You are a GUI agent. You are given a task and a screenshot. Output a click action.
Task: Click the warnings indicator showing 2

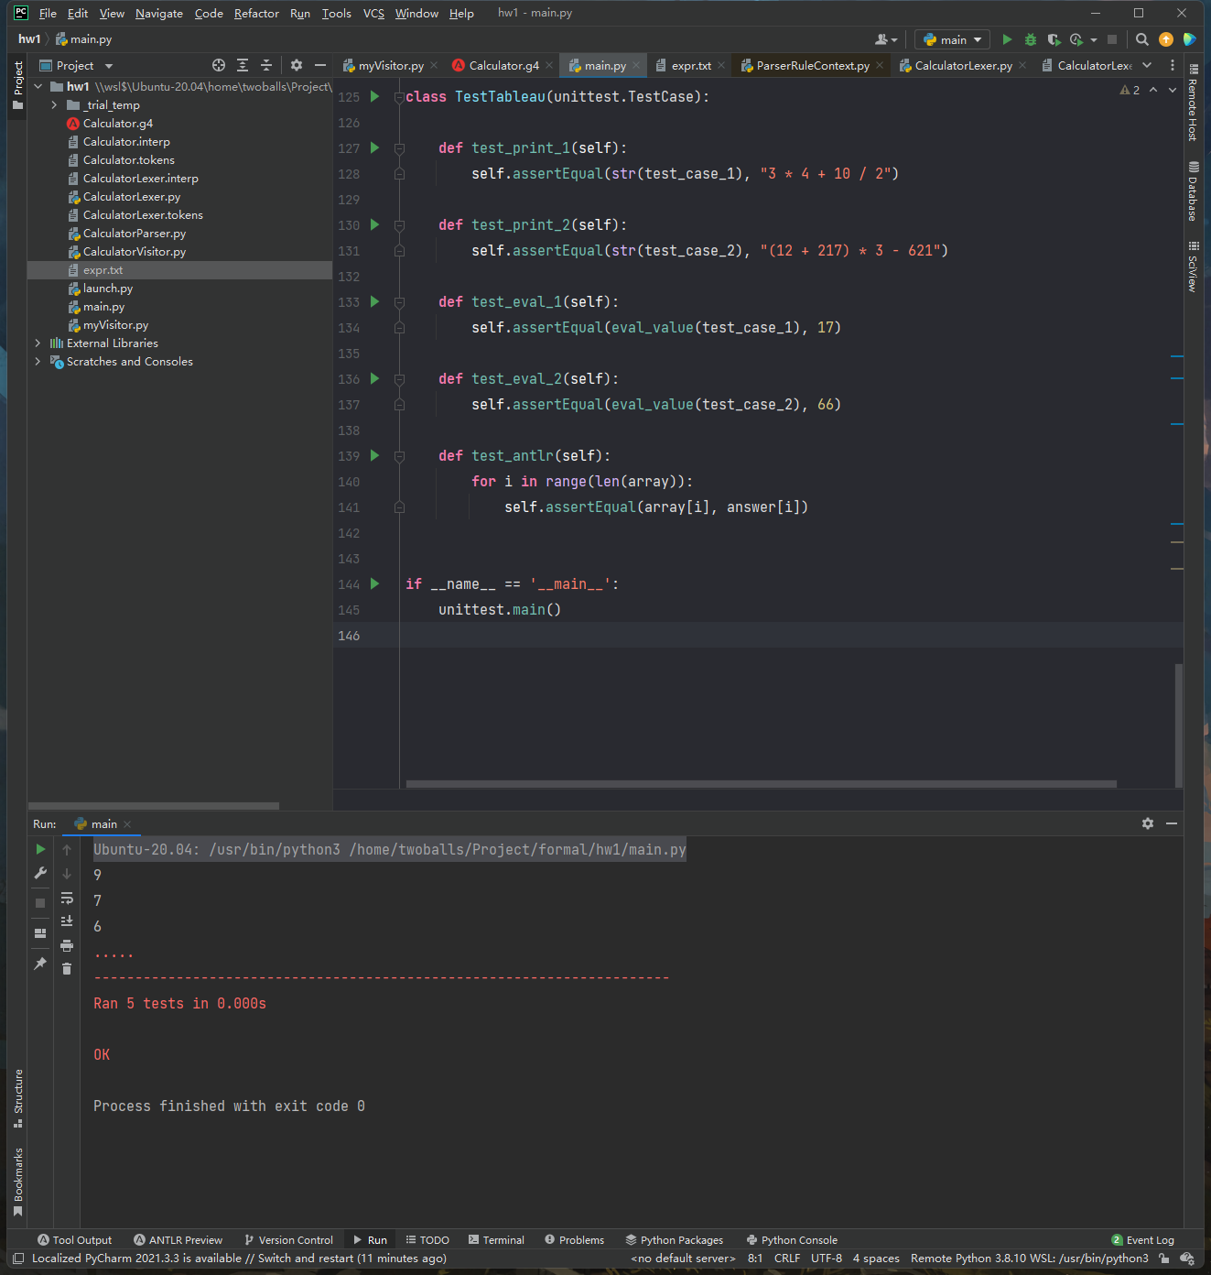click(x=1130, y=90)
